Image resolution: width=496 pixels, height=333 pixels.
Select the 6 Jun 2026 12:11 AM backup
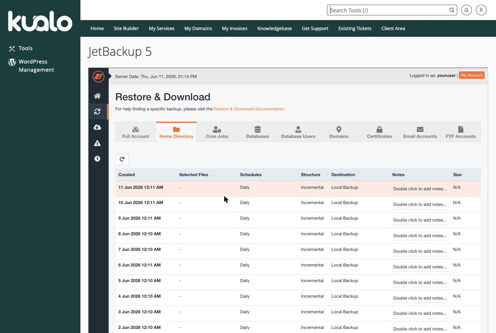tap(298, 267)
